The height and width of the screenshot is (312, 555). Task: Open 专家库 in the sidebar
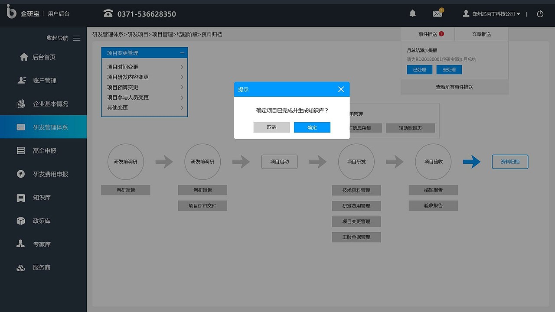(x=43, y=244)
